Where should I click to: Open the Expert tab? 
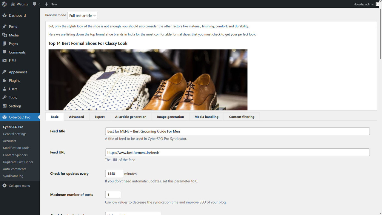point(100,117)
